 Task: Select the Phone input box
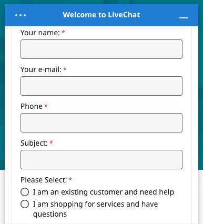101,123
